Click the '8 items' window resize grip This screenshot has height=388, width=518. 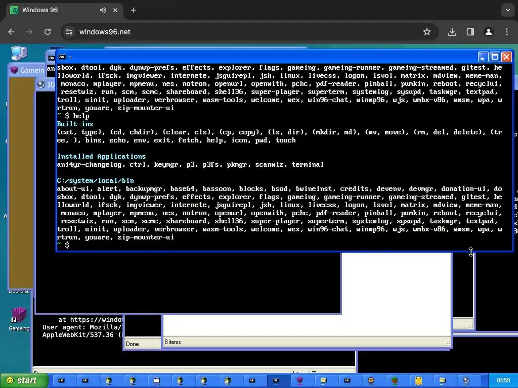point(448,344)
